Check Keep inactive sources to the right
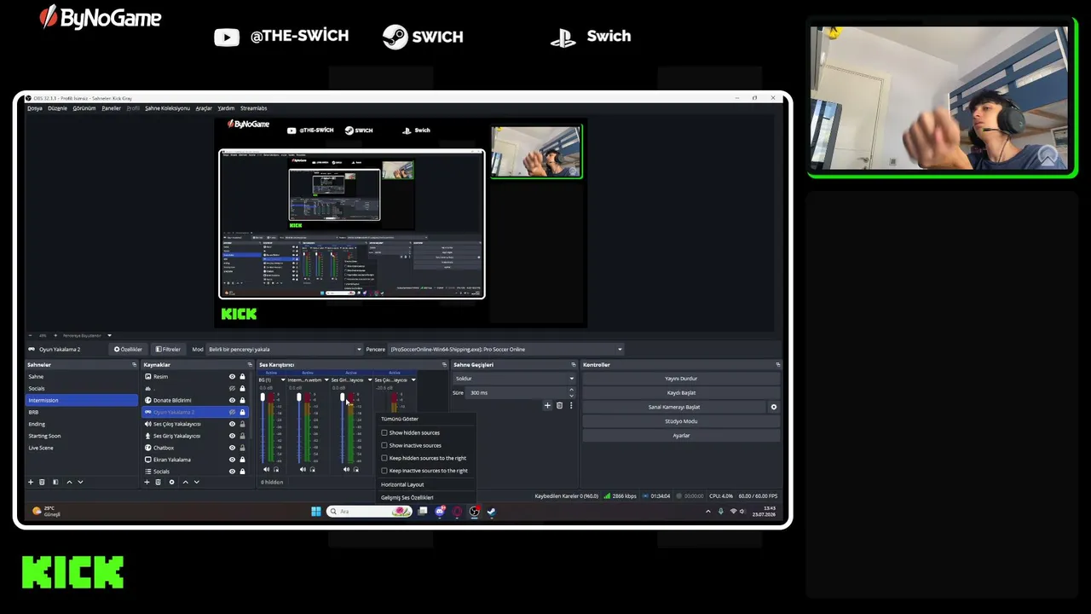The width and height of the screenshot is (1091, 614). [384, 471]
